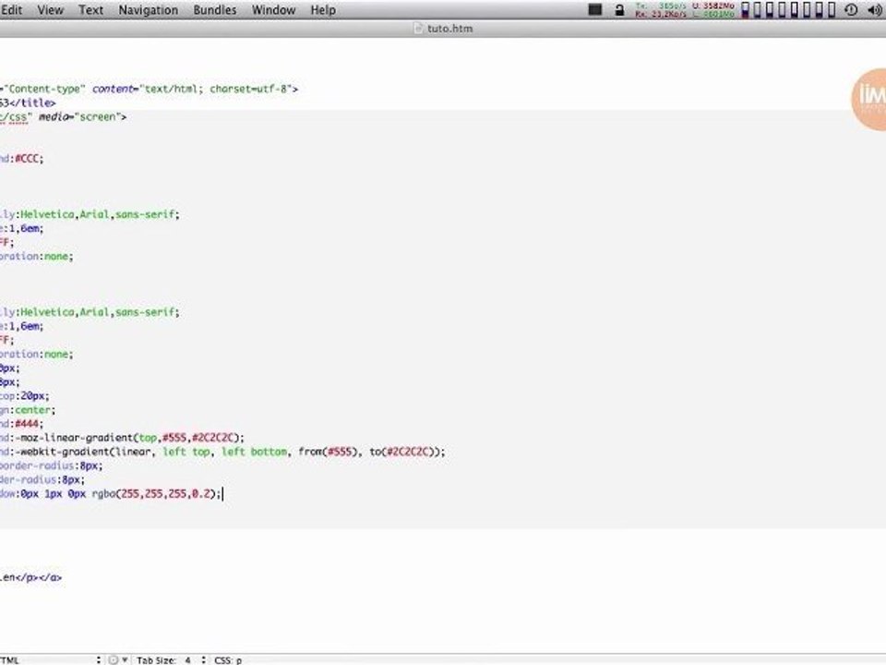Open the CSS: p symbol pop-up

tap(228, 659)
